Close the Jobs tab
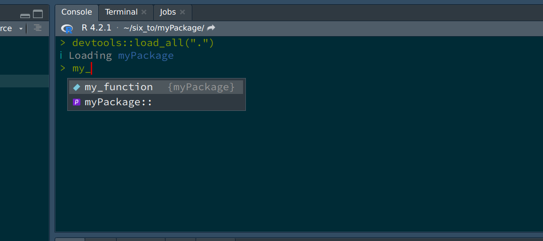This screenshot has height=241, width=543. coord(182,12)
